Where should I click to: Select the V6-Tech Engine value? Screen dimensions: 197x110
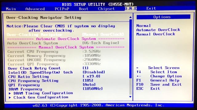[101, 43]
